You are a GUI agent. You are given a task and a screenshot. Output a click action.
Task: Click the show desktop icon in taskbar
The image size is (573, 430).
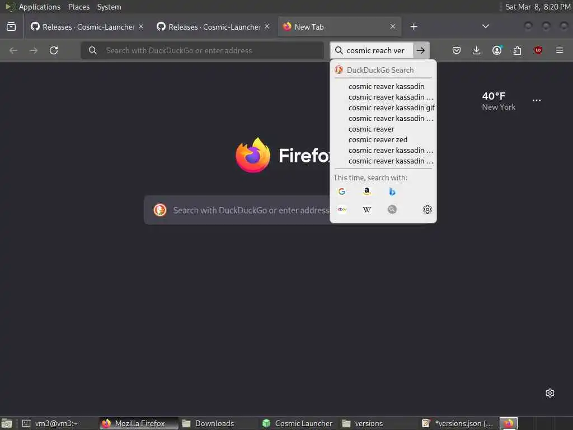[x=7, y=423]
